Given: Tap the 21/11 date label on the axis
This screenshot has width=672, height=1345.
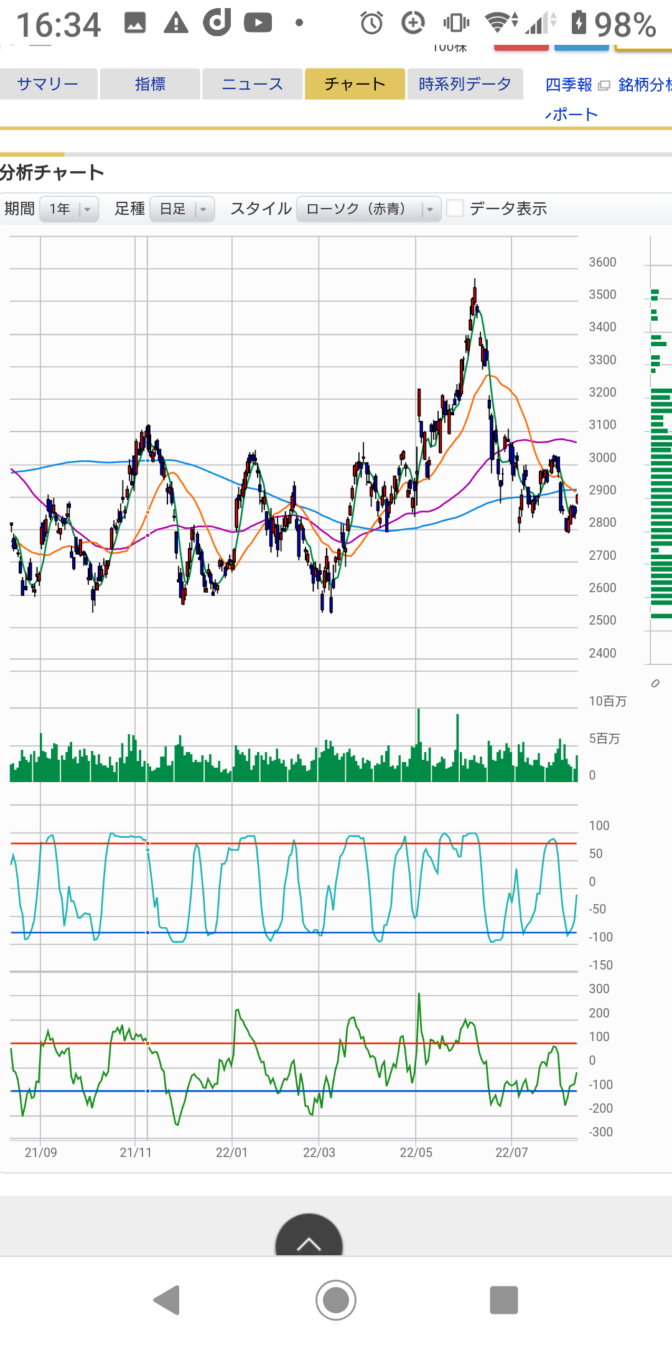Looking at the screenshot, I should pyautogui.click(x=136, y=1153).
